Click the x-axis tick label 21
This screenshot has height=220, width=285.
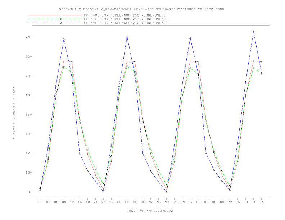click(x=95, y=202)
